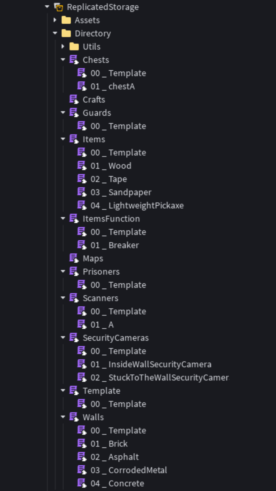Click the Assets folder icon
This screenshot has height=491, width=276.
point(66,20)
